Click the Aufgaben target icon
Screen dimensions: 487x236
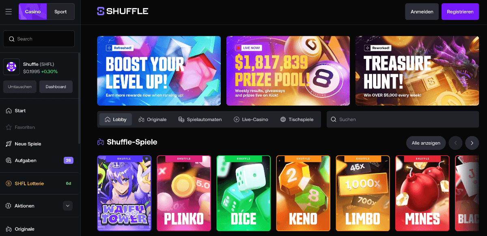click(9, 160)
